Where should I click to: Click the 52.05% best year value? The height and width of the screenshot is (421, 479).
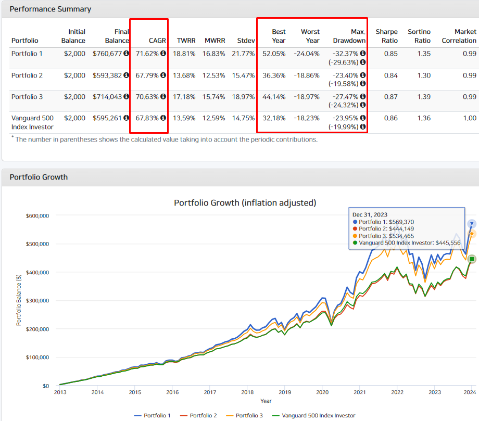(x=274, y=54)
